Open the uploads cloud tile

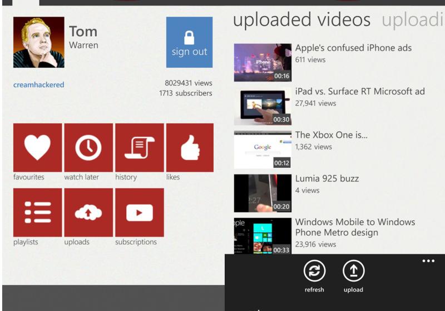88,212
